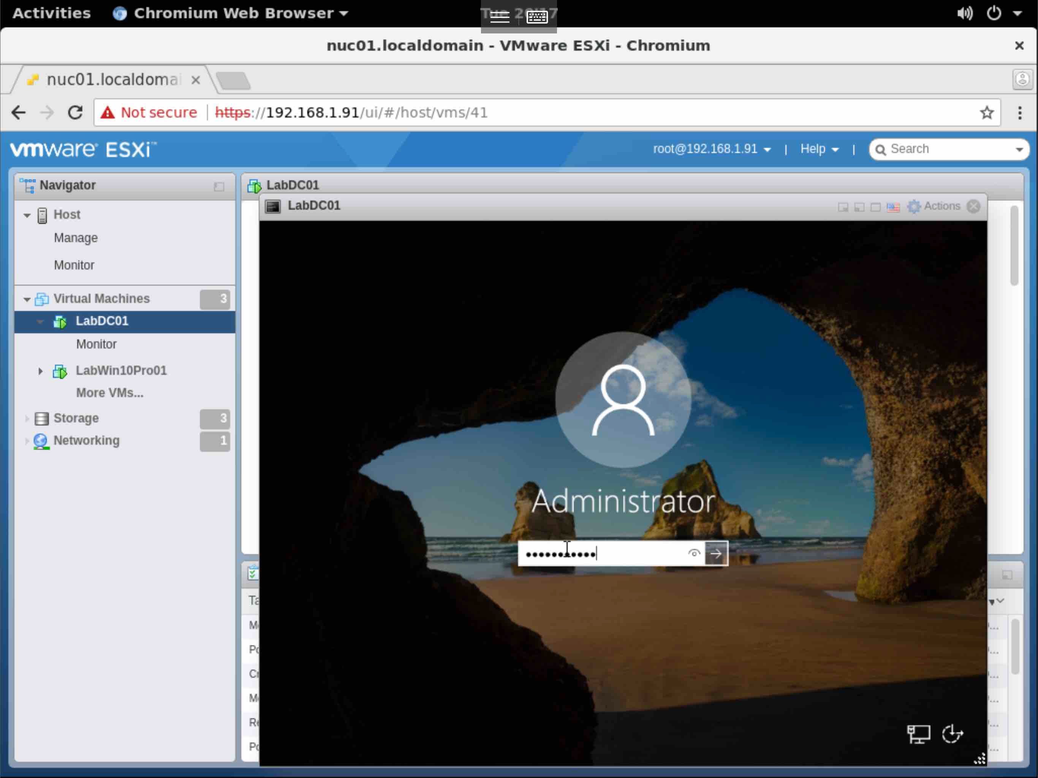The width and height of the screenshot is (1038, 778).
Task: Expand the LabWin10Pro01 node
Action: click(40, 371)
